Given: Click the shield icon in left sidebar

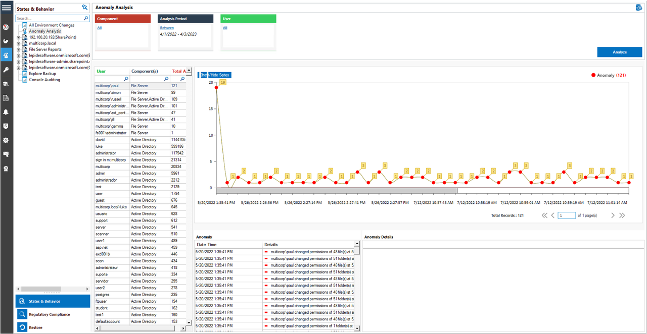Looking at the screenshot, I should (7, 126).
